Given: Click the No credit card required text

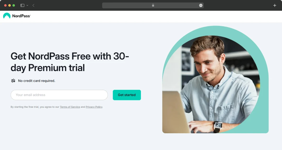Looking at the screenshot, I should (37, 81).
